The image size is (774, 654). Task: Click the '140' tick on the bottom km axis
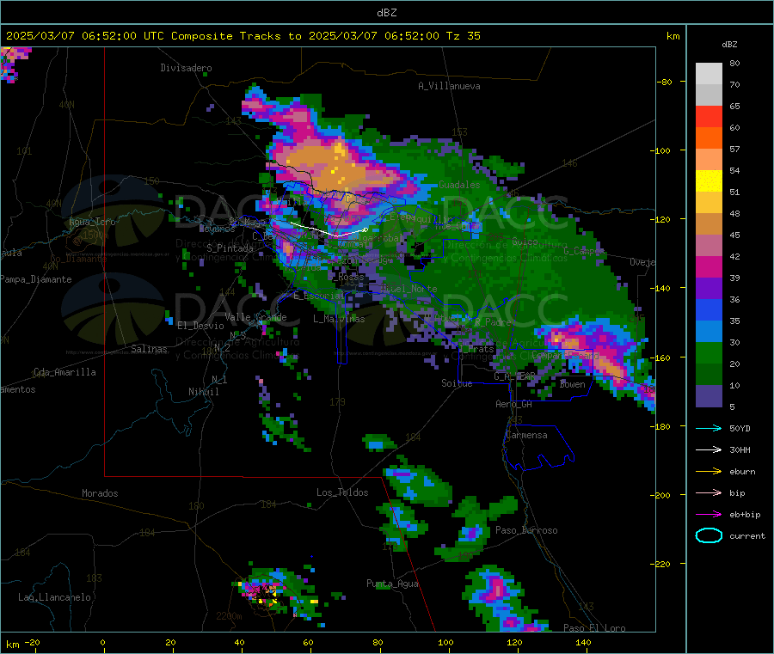click(583, 643)
